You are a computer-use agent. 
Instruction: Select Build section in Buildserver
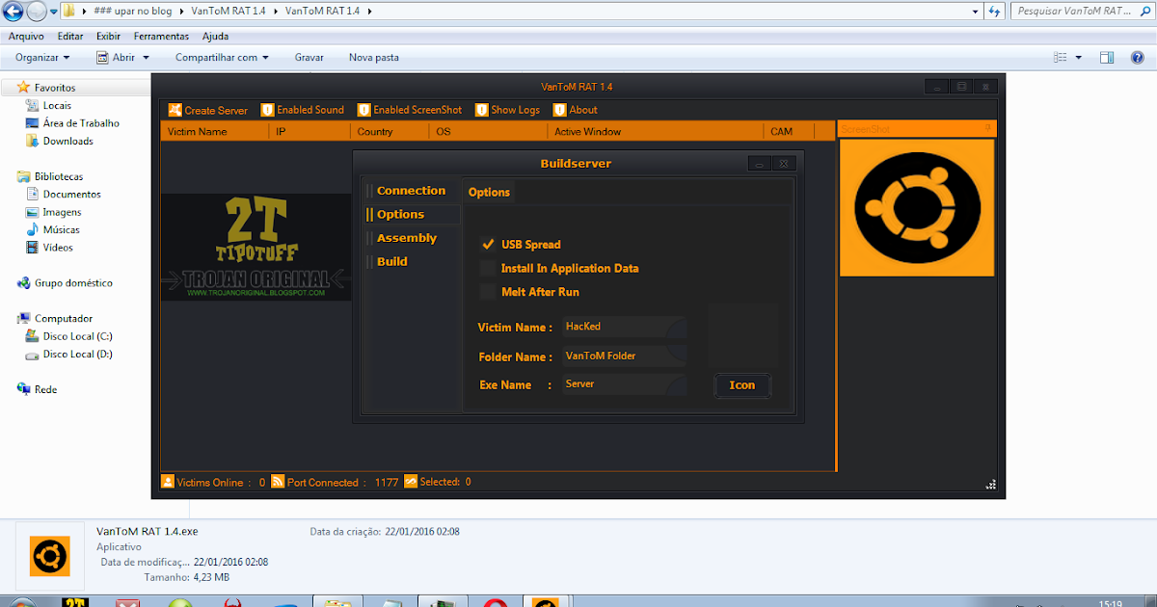pyautogui.click(x=392, y=261)
